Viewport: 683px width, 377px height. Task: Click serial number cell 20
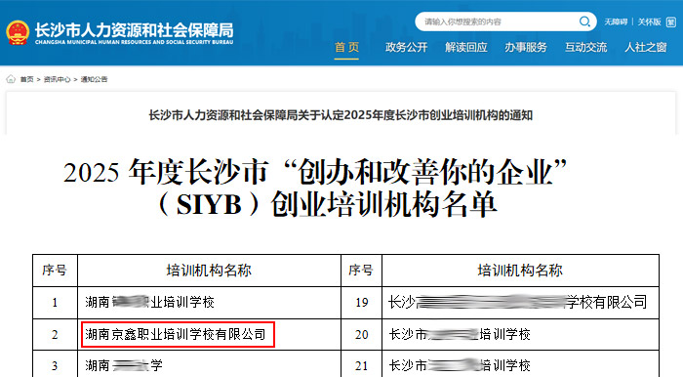point(362,334)
